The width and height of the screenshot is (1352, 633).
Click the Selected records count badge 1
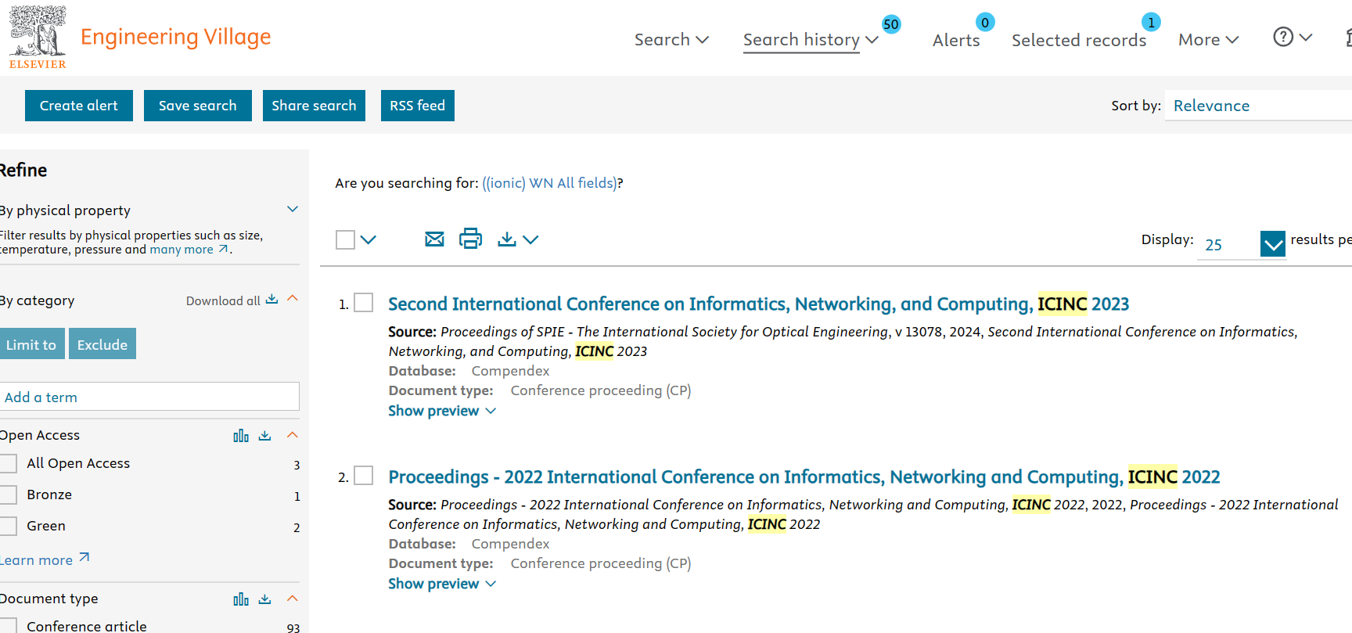(x=1151, y=23)
